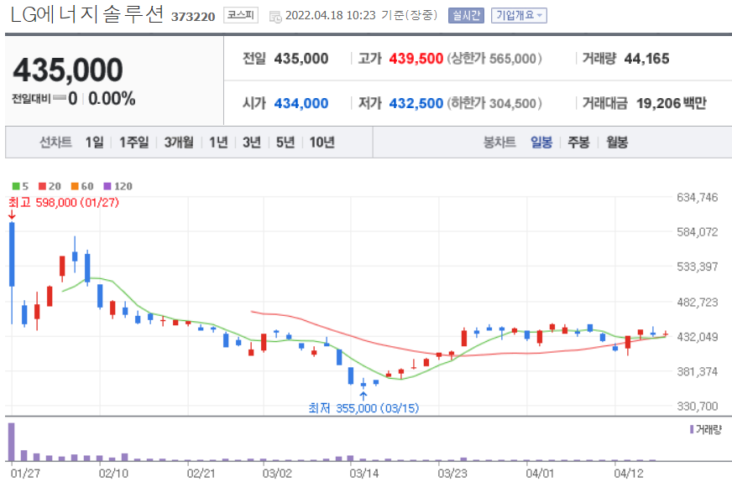Select the 3개월 line chart tab
The image size is (732, 497).
179,142
